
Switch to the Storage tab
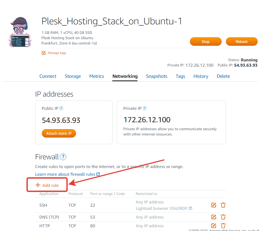[x=73, y=76]
